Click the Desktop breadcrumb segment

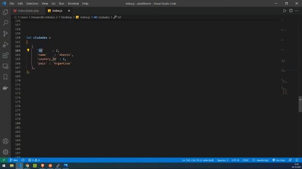click(67, 17)
